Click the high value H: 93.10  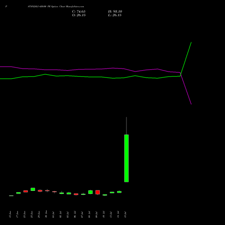tap(115, 12)
